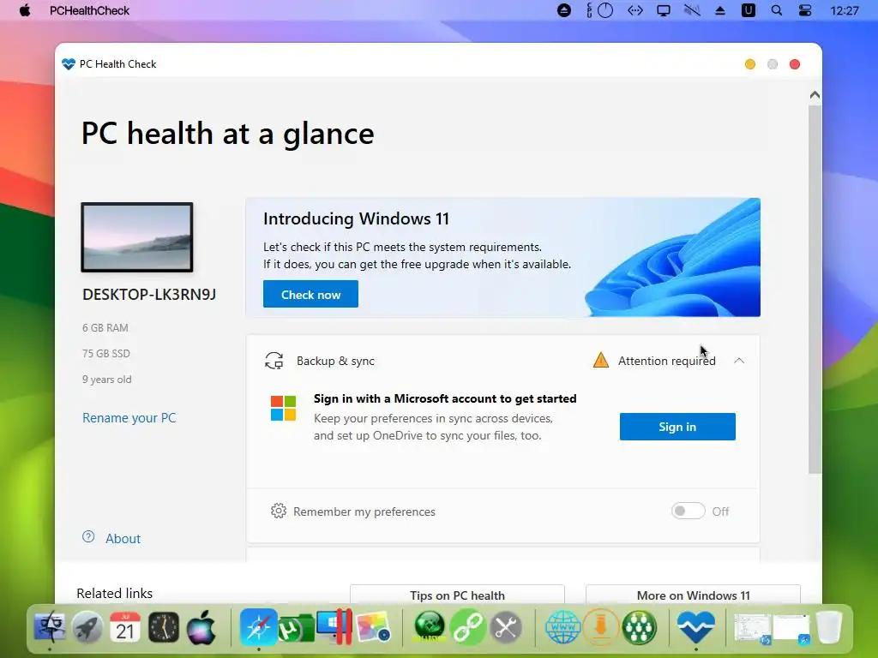Click the DESKTOP-LK3RN9J computer name
The height and width of the screenshot is (658, 878).
(x=149, y=295)
